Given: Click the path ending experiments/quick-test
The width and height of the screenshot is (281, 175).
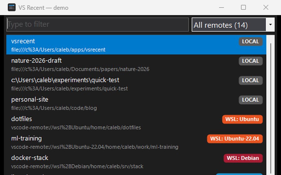Looking at the screenshot, I should pyautogui.click(x=69, y=89).
